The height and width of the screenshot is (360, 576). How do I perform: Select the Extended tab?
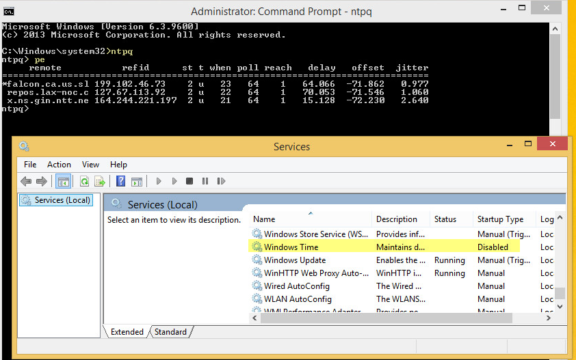(x=127, y=332)
